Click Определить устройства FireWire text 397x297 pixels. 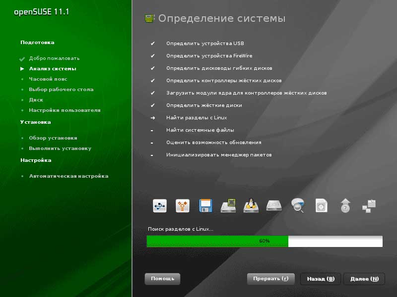point(209,56)
